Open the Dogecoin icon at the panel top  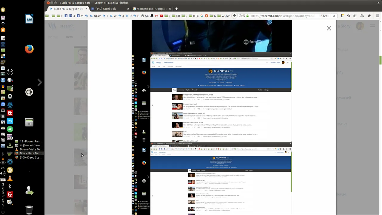tap(3, 10)
